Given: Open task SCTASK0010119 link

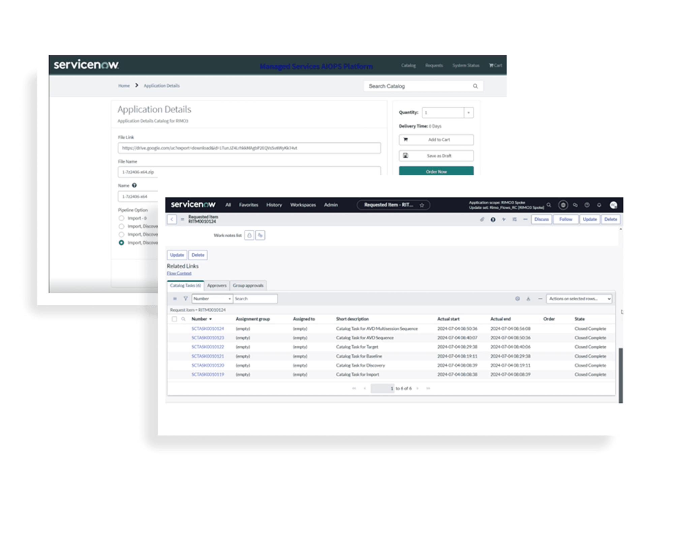Looking at the screenshot, I should click(208, 374).
